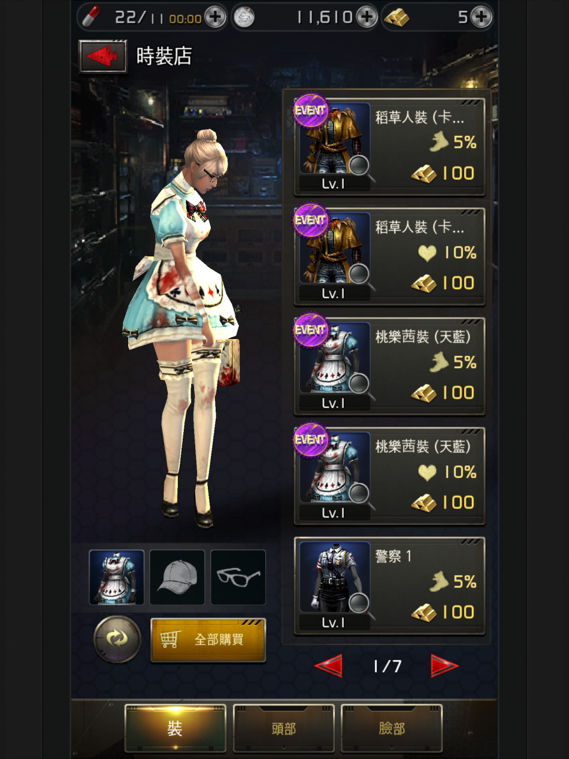Select the glasses face slot
Image resolution: width=569 pixels, height=759 pixels.
pyautogui.click(x=238, y=577)
